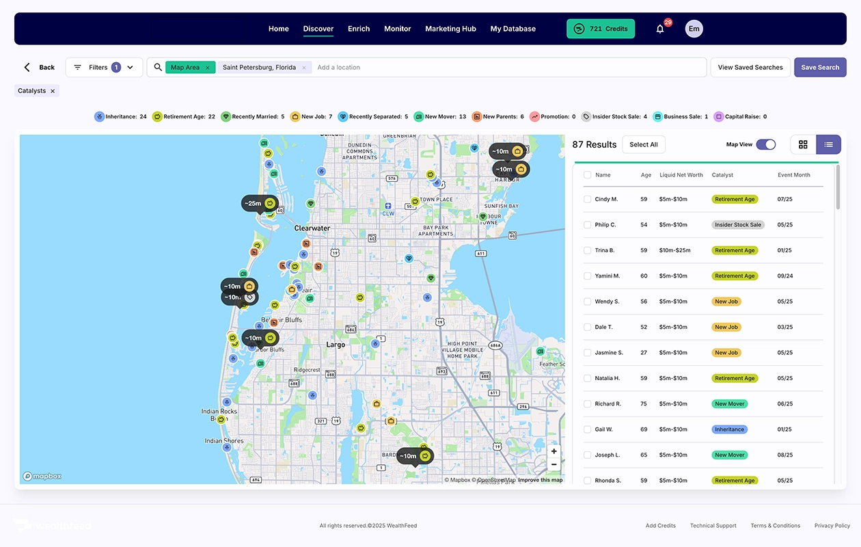
Task: Click the Select All button
Action: 644,144
